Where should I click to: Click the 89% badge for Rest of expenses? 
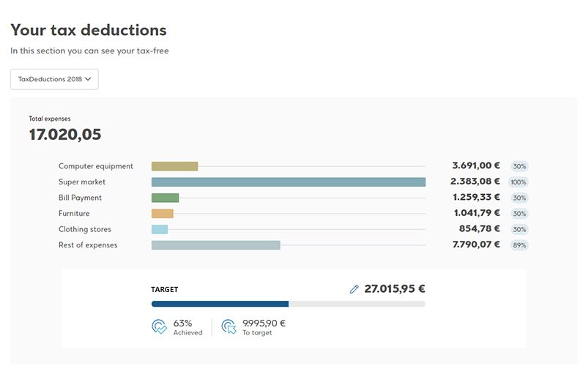tap(519, 245)
